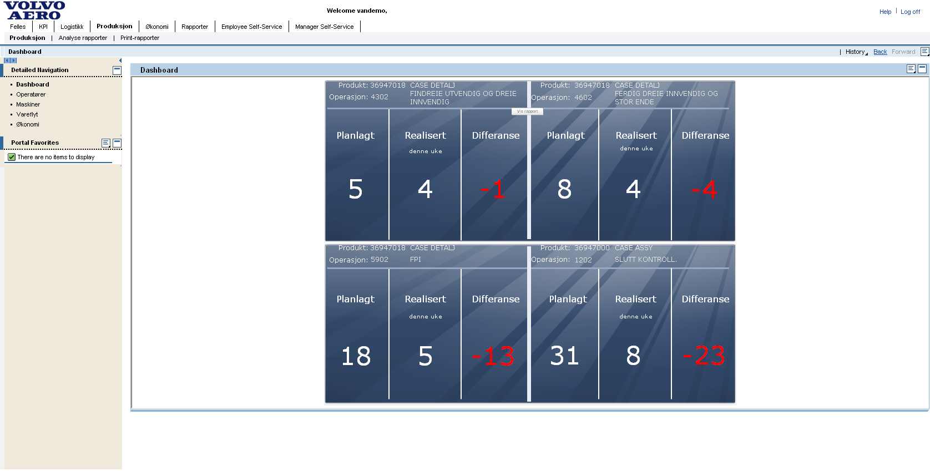Click the Operasjon: 1202 header text
930x471 pixels.
click(562, 260)
